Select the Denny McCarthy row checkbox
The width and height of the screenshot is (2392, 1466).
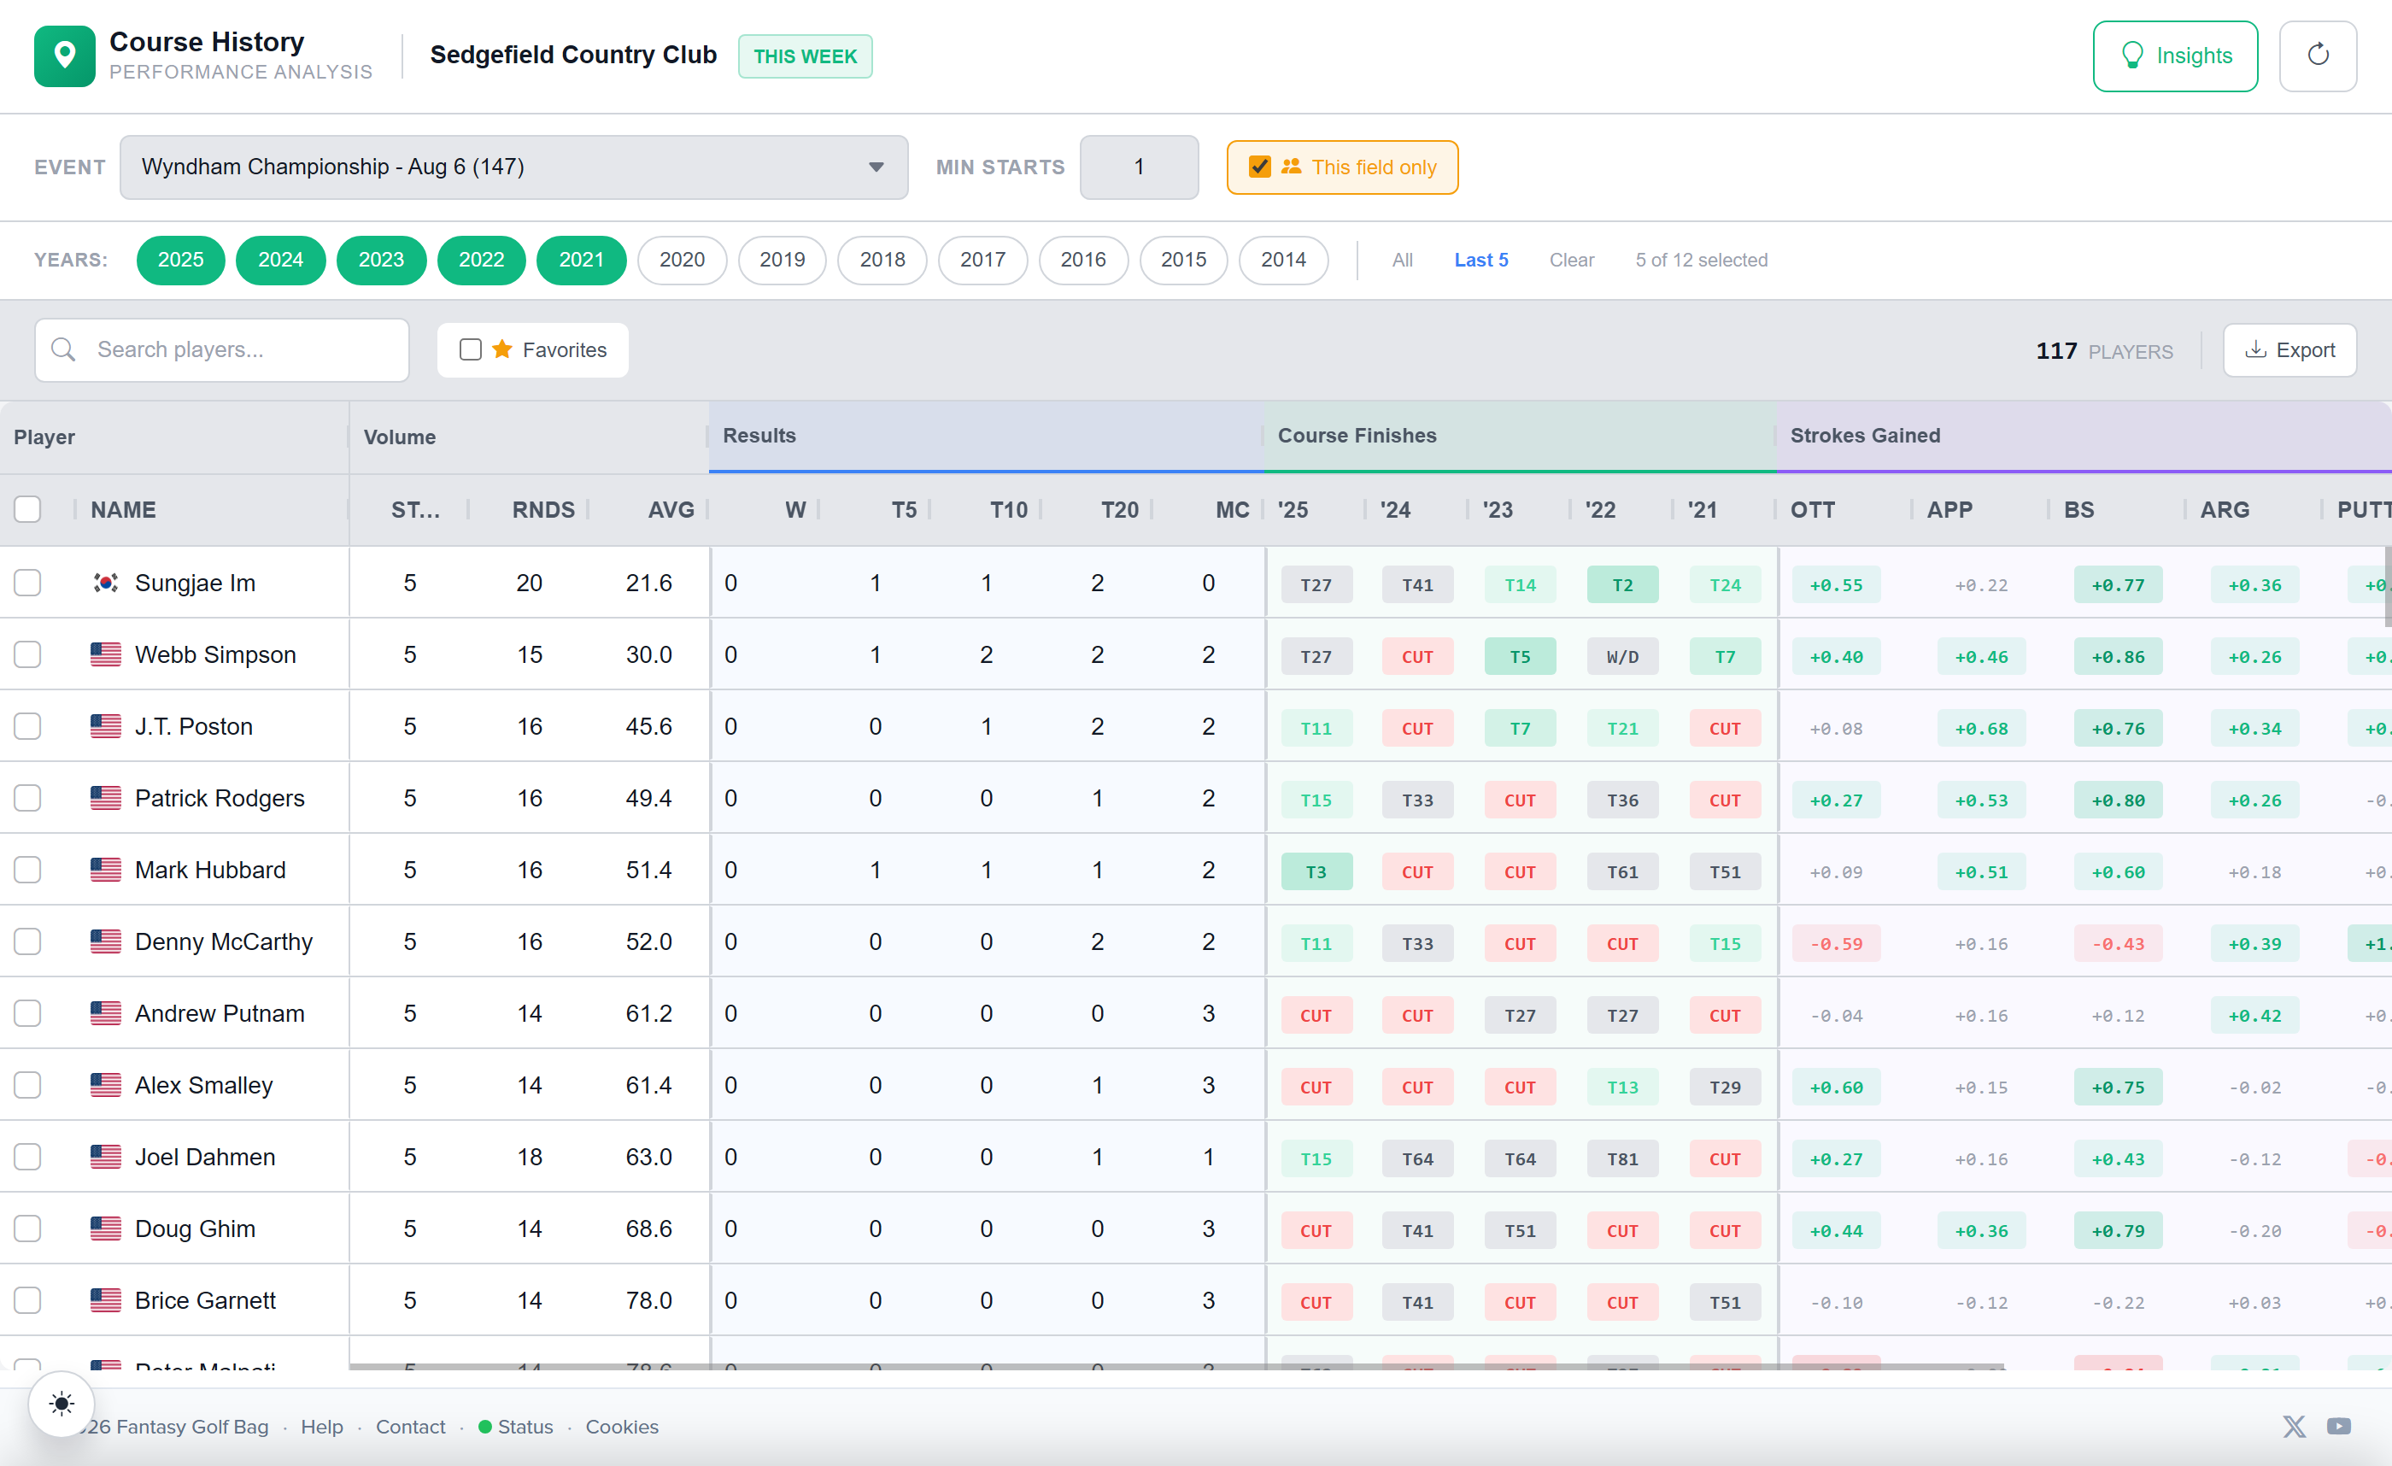pyautogui.click(x=27, y=941)
